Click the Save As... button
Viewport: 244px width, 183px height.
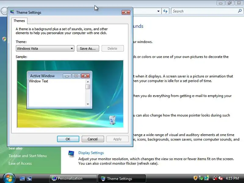pyautogui.click(x=88, y=48)
